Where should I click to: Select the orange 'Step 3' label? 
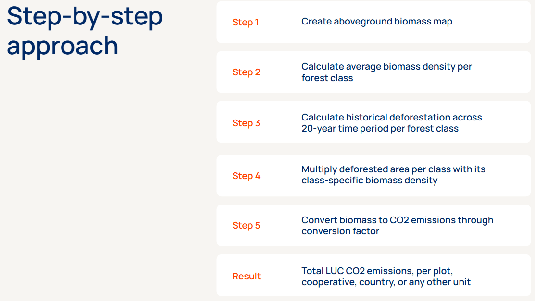tap(246, 123)
